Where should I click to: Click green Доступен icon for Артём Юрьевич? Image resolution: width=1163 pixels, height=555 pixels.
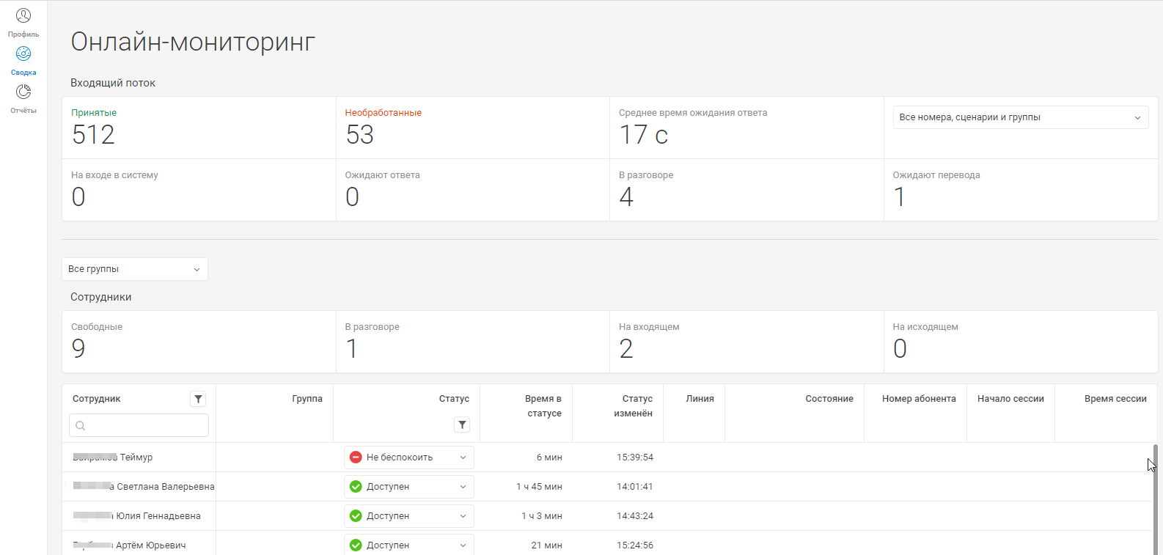356,545
